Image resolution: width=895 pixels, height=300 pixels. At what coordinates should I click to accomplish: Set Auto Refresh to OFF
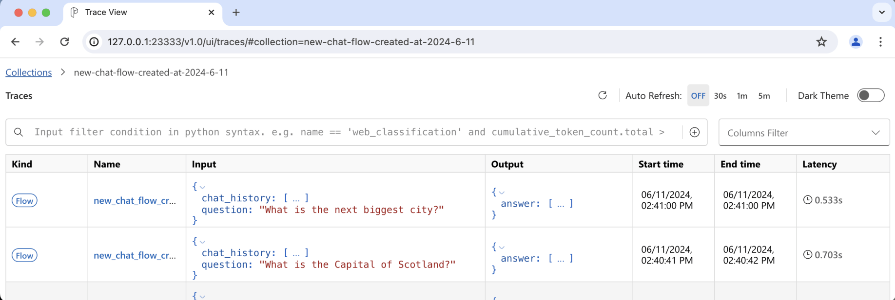(698, 96)
